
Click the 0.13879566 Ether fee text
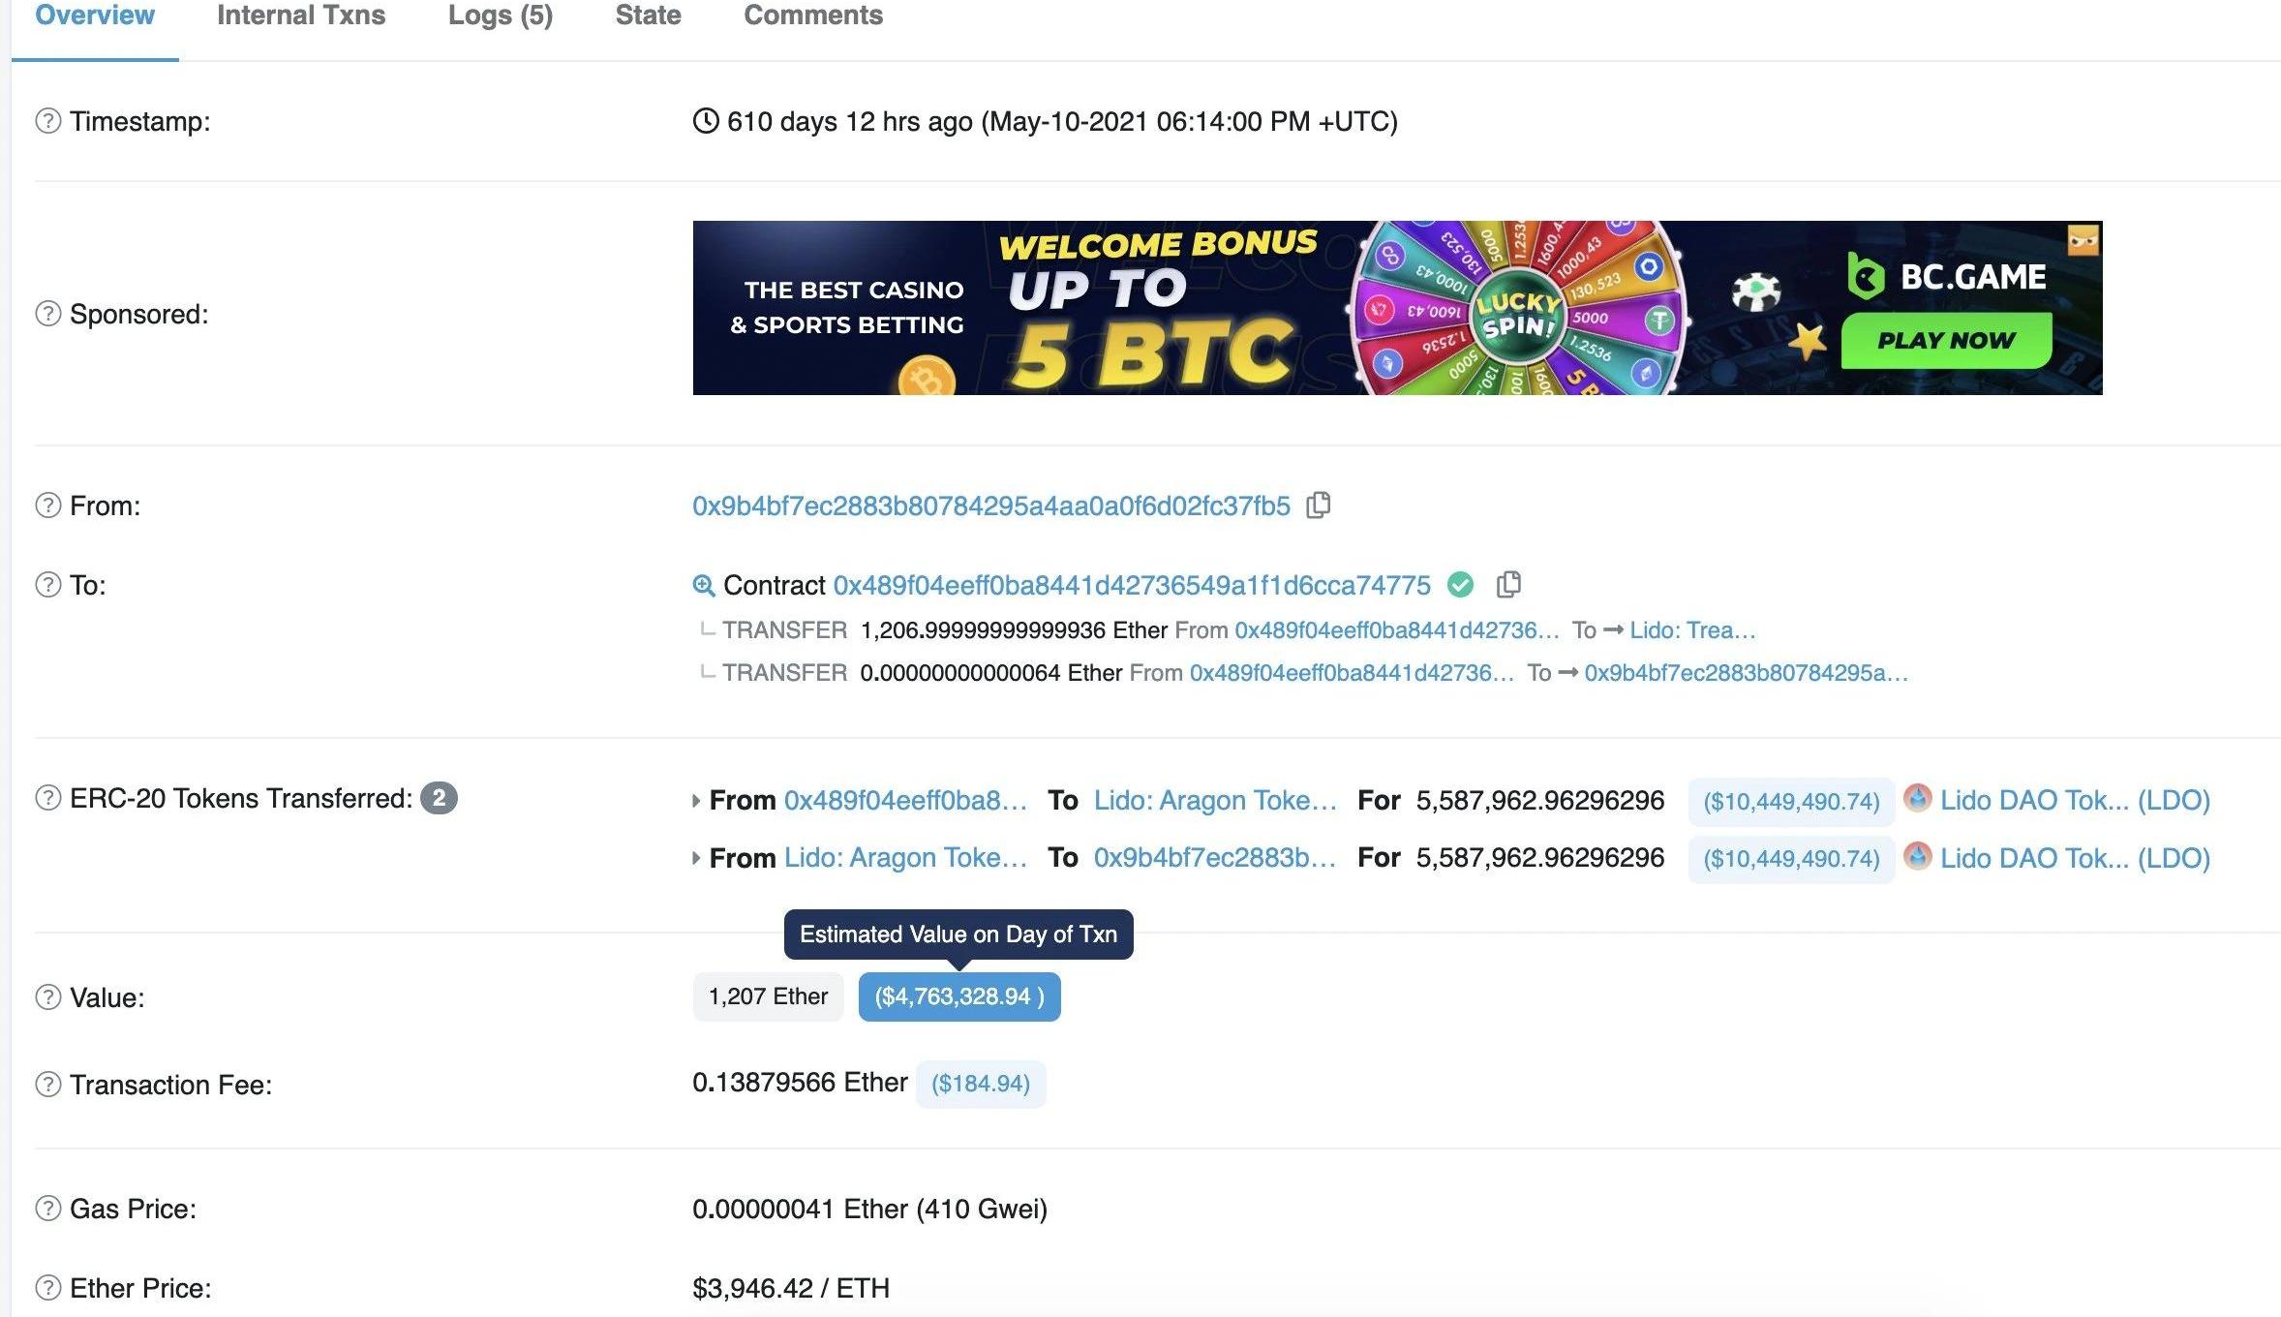800,1083
